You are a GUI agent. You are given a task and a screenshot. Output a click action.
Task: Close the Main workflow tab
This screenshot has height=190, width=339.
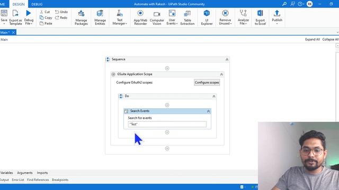click(13, 32)
